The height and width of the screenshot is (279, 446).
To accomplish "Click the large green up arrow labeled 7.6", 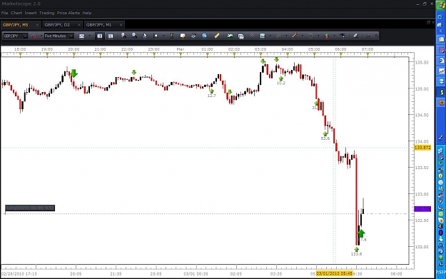I will pyautogui.click(x=361, y=233).
